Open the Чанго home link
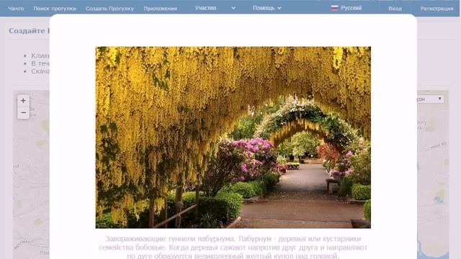Viewport: 461px width, 259px height. 16,9
